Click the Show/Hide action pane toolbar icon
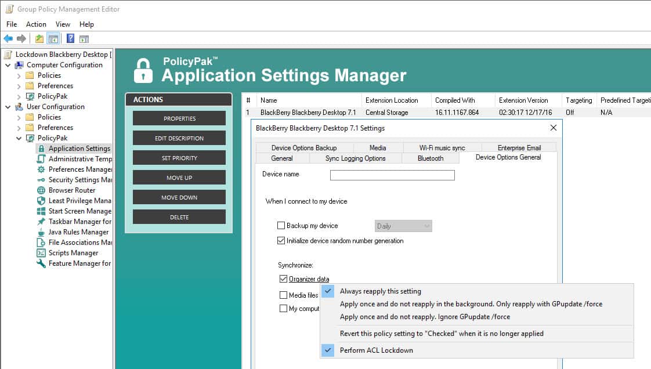This screenshot has height=369, width=651. pos(84,39)
